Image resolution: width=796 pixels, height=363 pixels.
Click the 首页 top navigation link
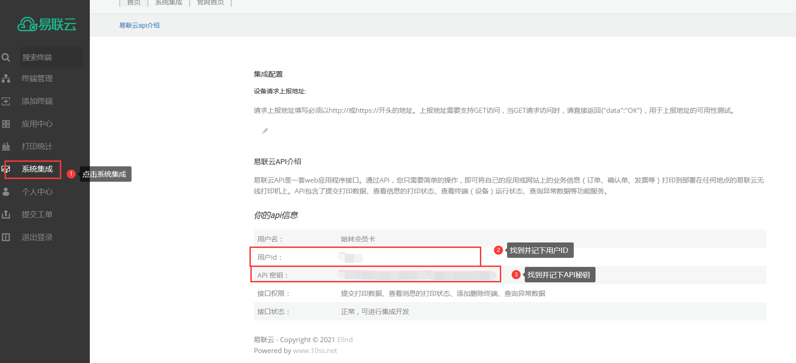point(134,2)
